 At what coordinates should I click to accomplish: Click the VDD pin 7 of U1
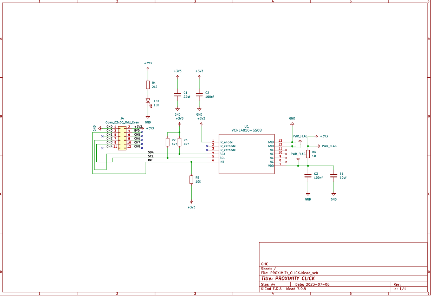click(x=280, y=166)
